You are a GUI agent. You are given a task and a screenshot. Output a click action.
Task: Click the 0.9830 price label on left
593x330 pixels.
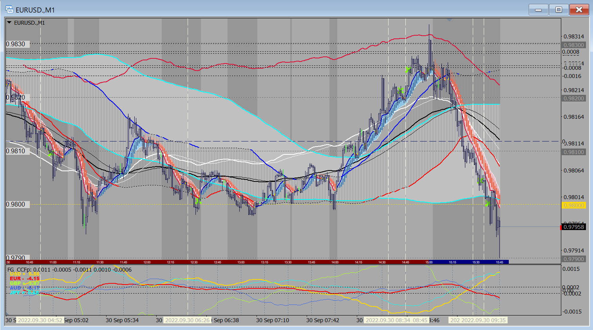(x=16, y=44)
